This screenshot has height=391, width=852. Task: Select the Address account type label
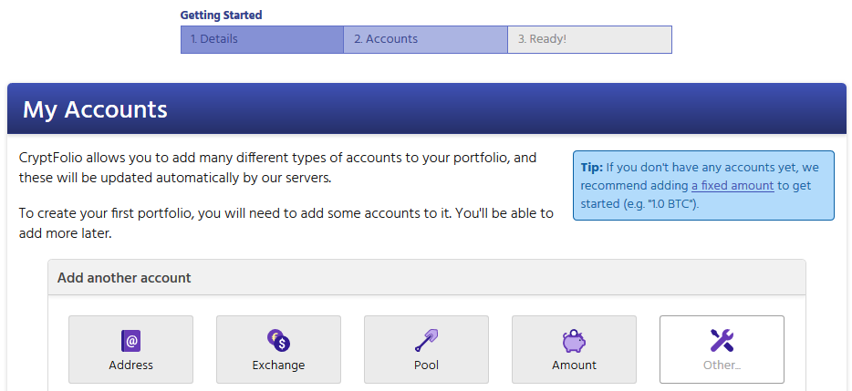[130, 365]
